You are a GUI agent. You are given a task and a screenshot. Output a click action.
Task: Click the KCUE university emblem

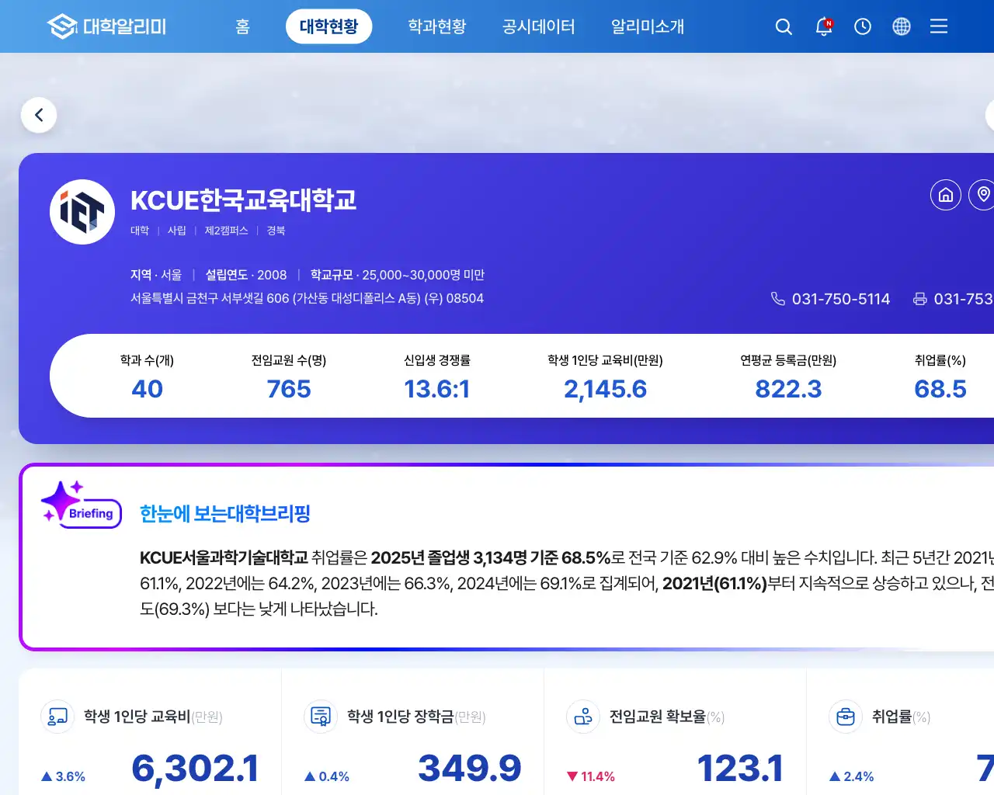click(x=82, y=212)
